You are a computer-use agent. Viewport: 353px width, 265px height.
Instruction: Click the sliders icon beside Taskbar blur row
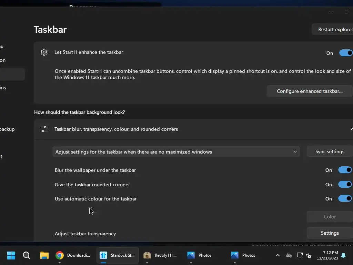coord(44,129)
